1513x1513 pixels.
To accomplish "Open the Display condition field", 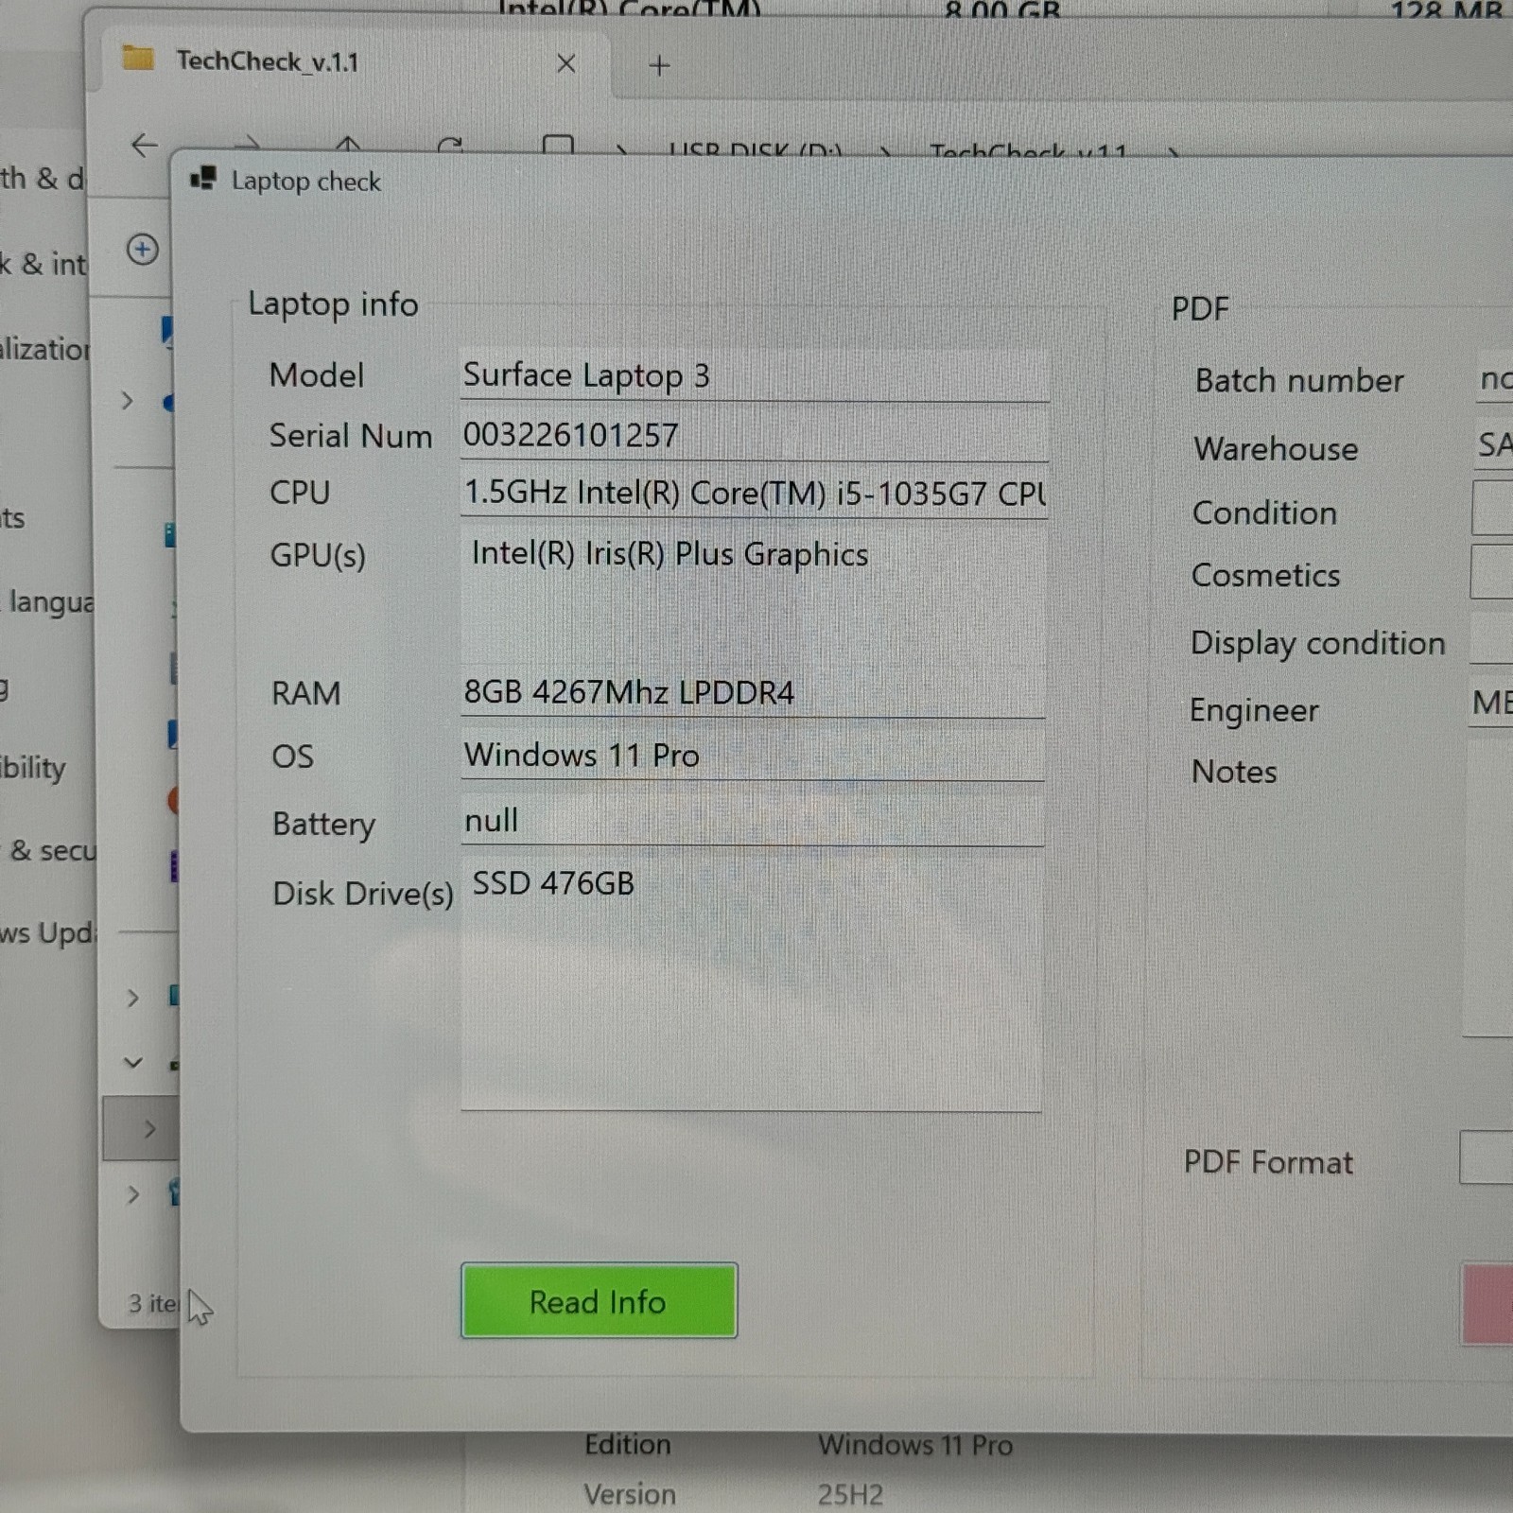I will point(1491,637).
